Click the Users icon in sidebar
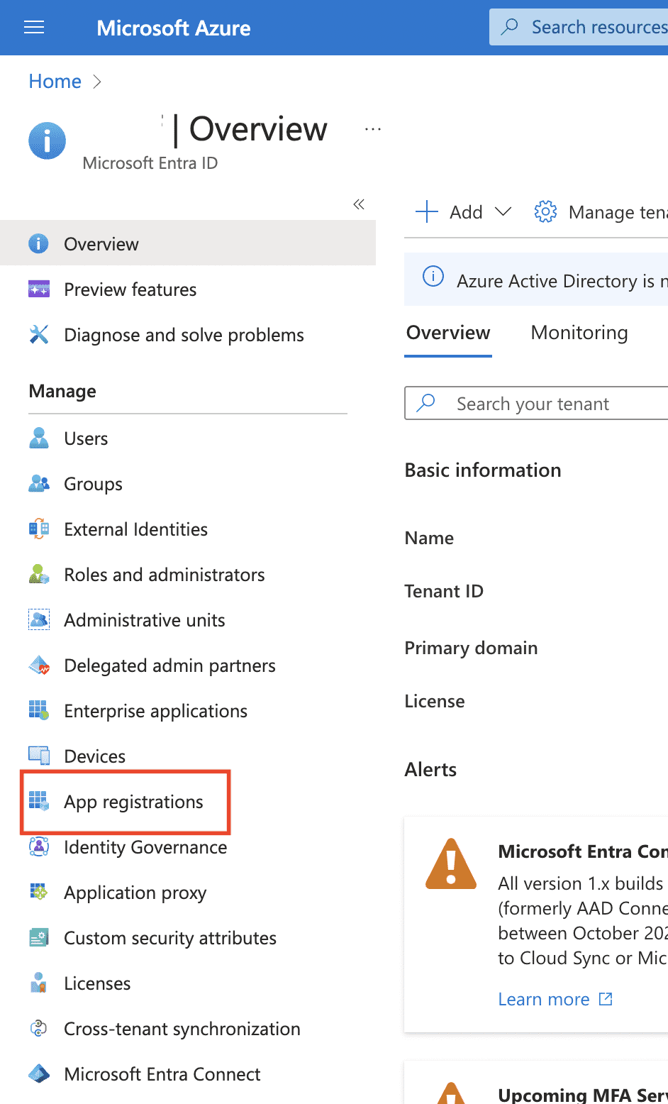The image size is (668, 1104). tap(39, 438)
